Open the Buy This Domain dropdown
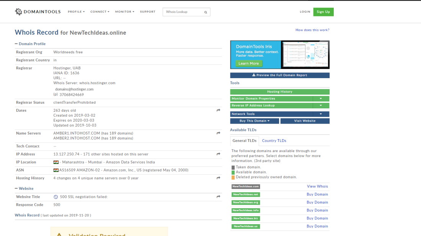Image resolution: width=421 pixels, height=236 pixels. pyautogui.click(x=255, y=121)
